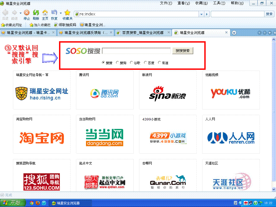Click 加入收藏栏 on the favorites bar
Image resolution: width=276 pixels, height=207 pixels.
(x=40, y=25)
